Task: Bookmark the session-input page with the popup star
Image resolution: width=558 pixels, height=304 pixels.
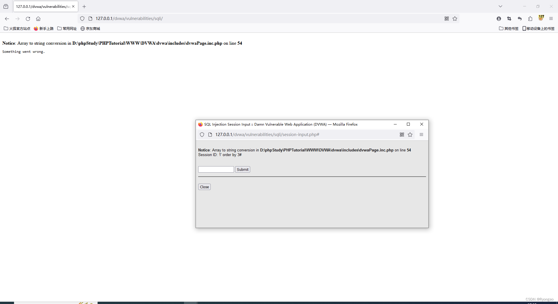Action: 410,135
